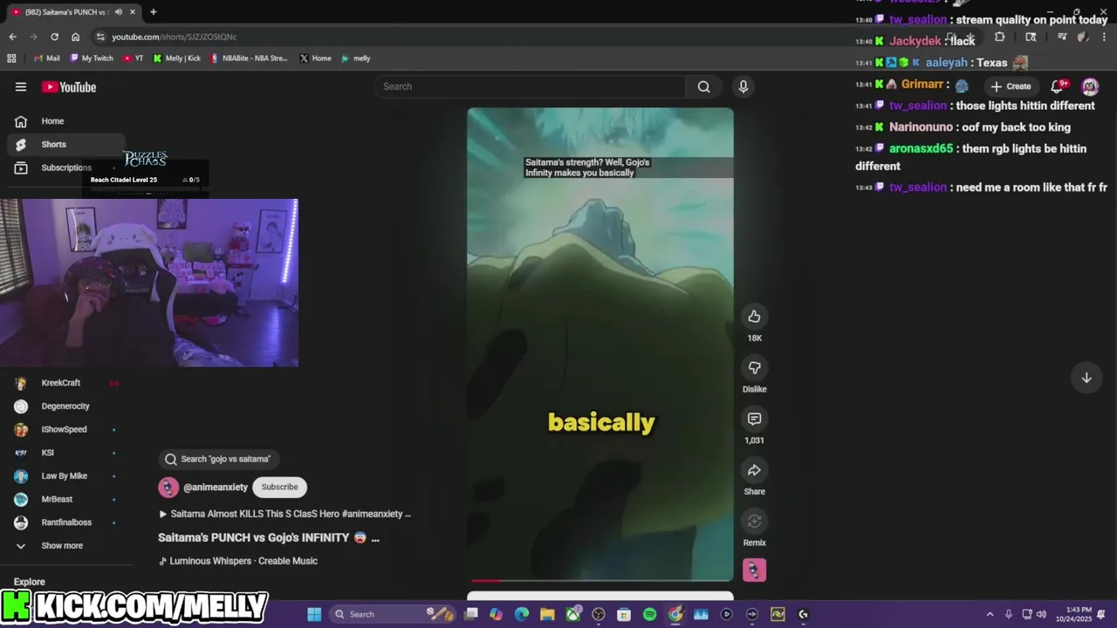Open the Mail bookmark

[47, 58]
